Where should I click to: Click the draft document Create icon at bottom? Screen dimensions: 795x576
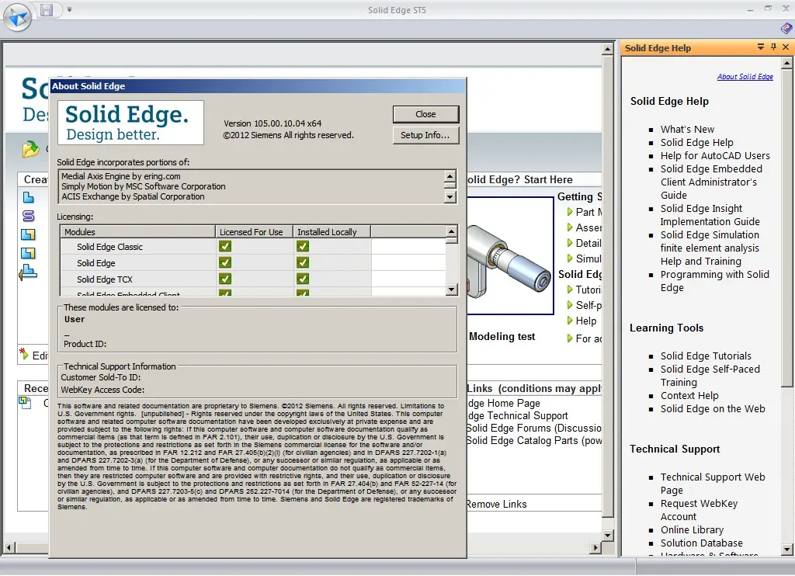pyautogui.click(x=28, y=272)
